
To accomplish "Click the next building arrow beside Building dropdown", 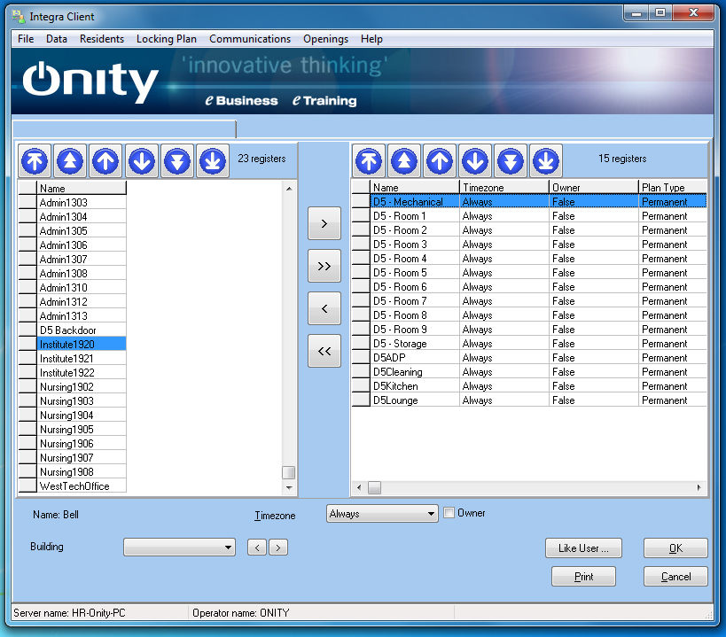I will point(278,548).
